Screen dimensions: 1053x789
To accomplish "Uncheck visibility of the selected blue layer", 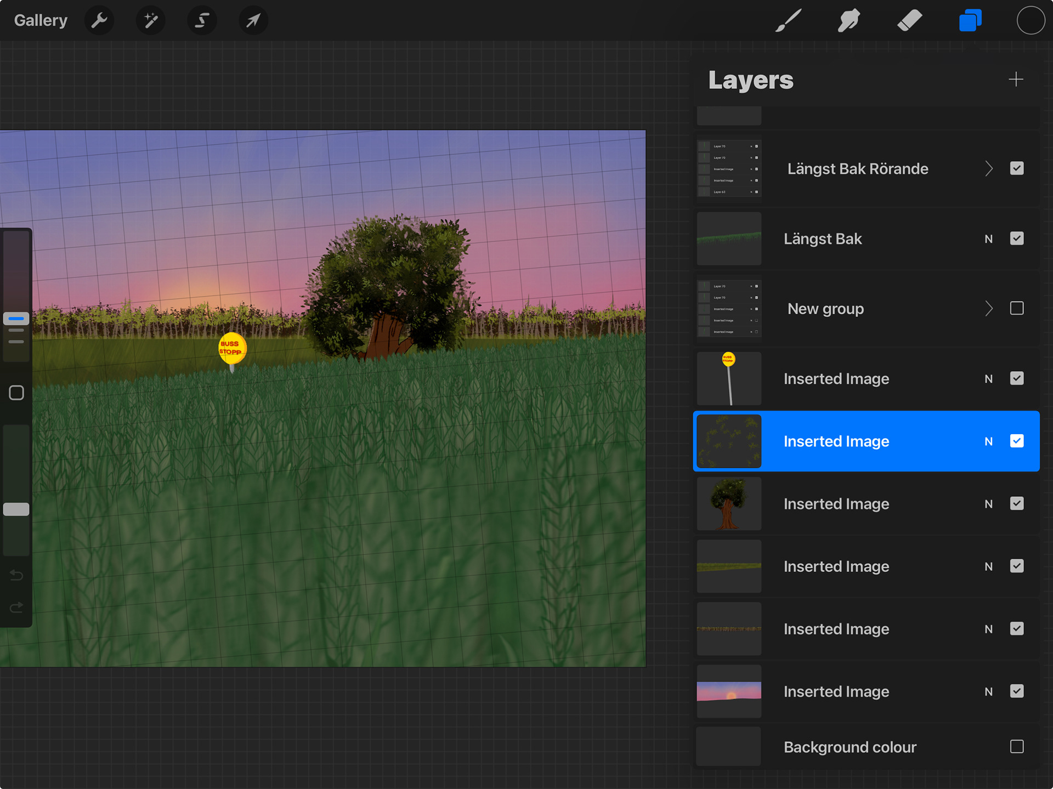I will [1017, 441].
